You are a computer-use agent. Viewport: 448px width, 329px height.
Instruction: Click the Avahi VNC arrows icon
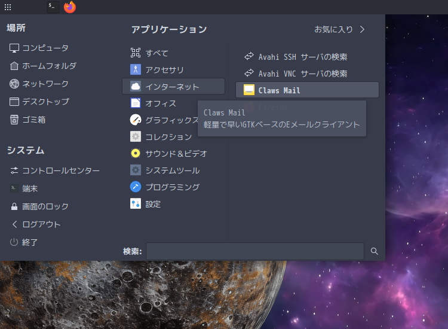pos(249,73)
